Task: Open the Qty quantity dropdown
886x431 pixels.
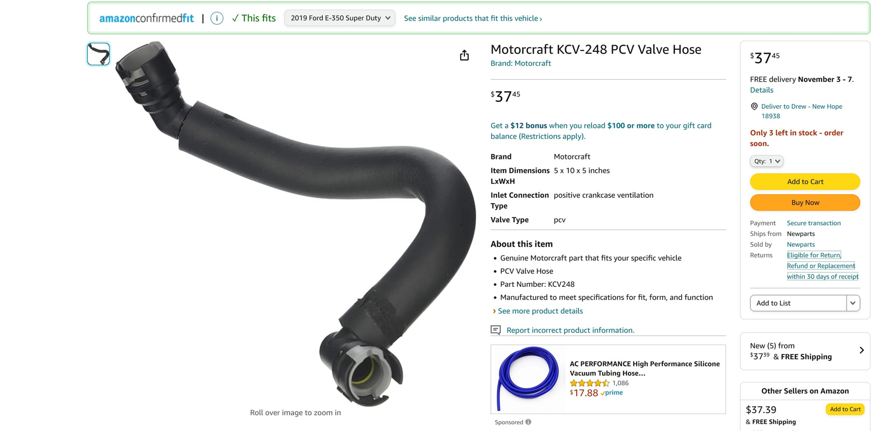Action: pyautogui.click(x=766, y=161)
